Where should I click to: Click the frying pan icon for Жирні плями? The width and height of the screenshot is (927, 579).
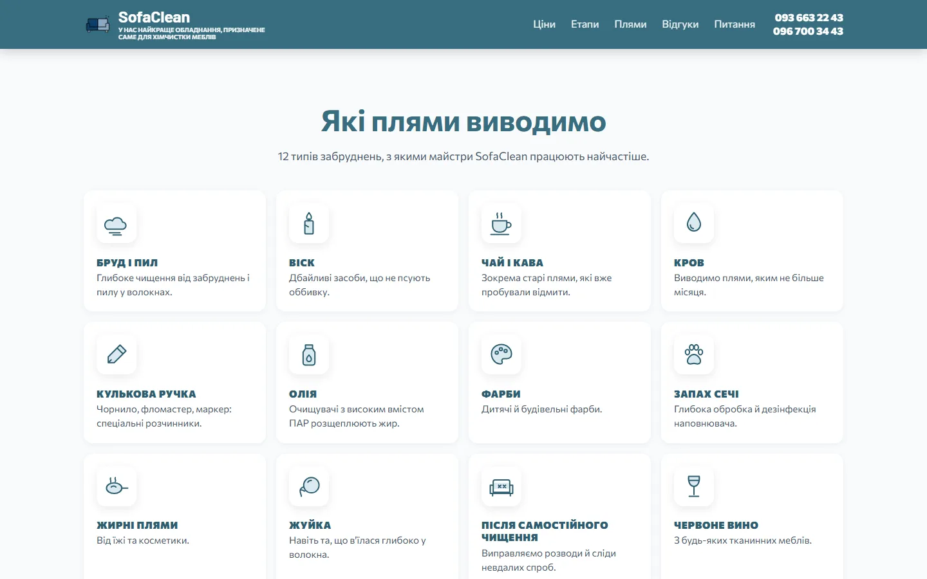pos(117,486)
